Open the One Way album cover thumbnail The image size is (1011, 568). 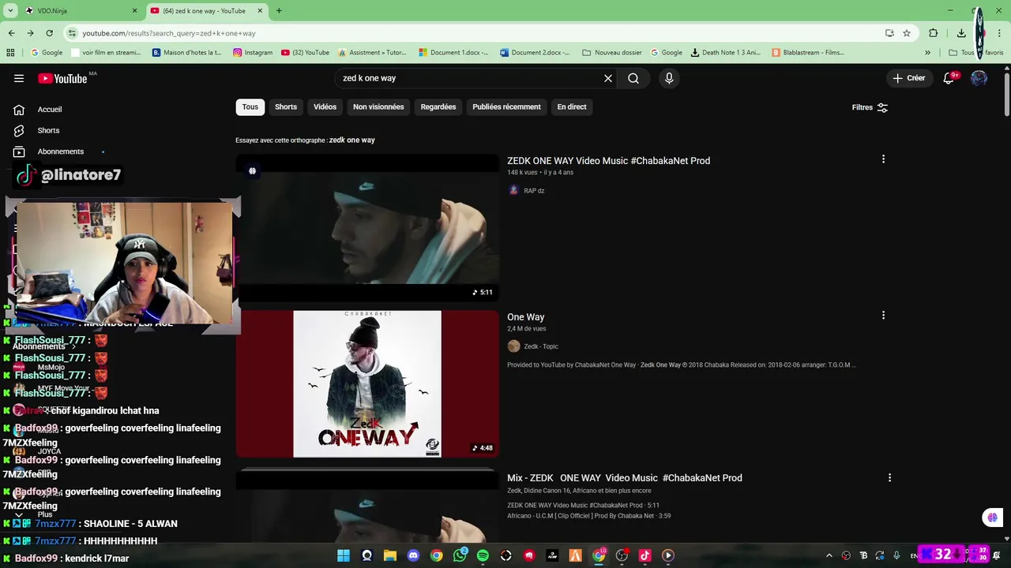[x=367, y=383]
